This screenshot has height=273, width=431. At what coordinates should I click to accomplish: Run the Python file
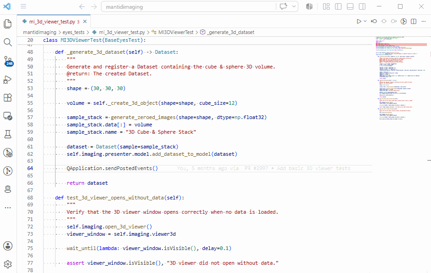359,21
